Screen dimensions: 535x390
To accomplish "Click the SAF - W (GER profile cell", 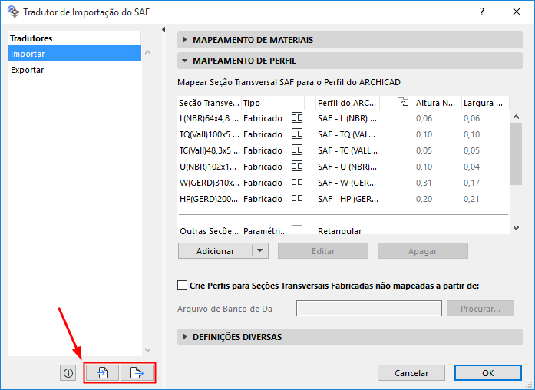I will coord(347,182).
